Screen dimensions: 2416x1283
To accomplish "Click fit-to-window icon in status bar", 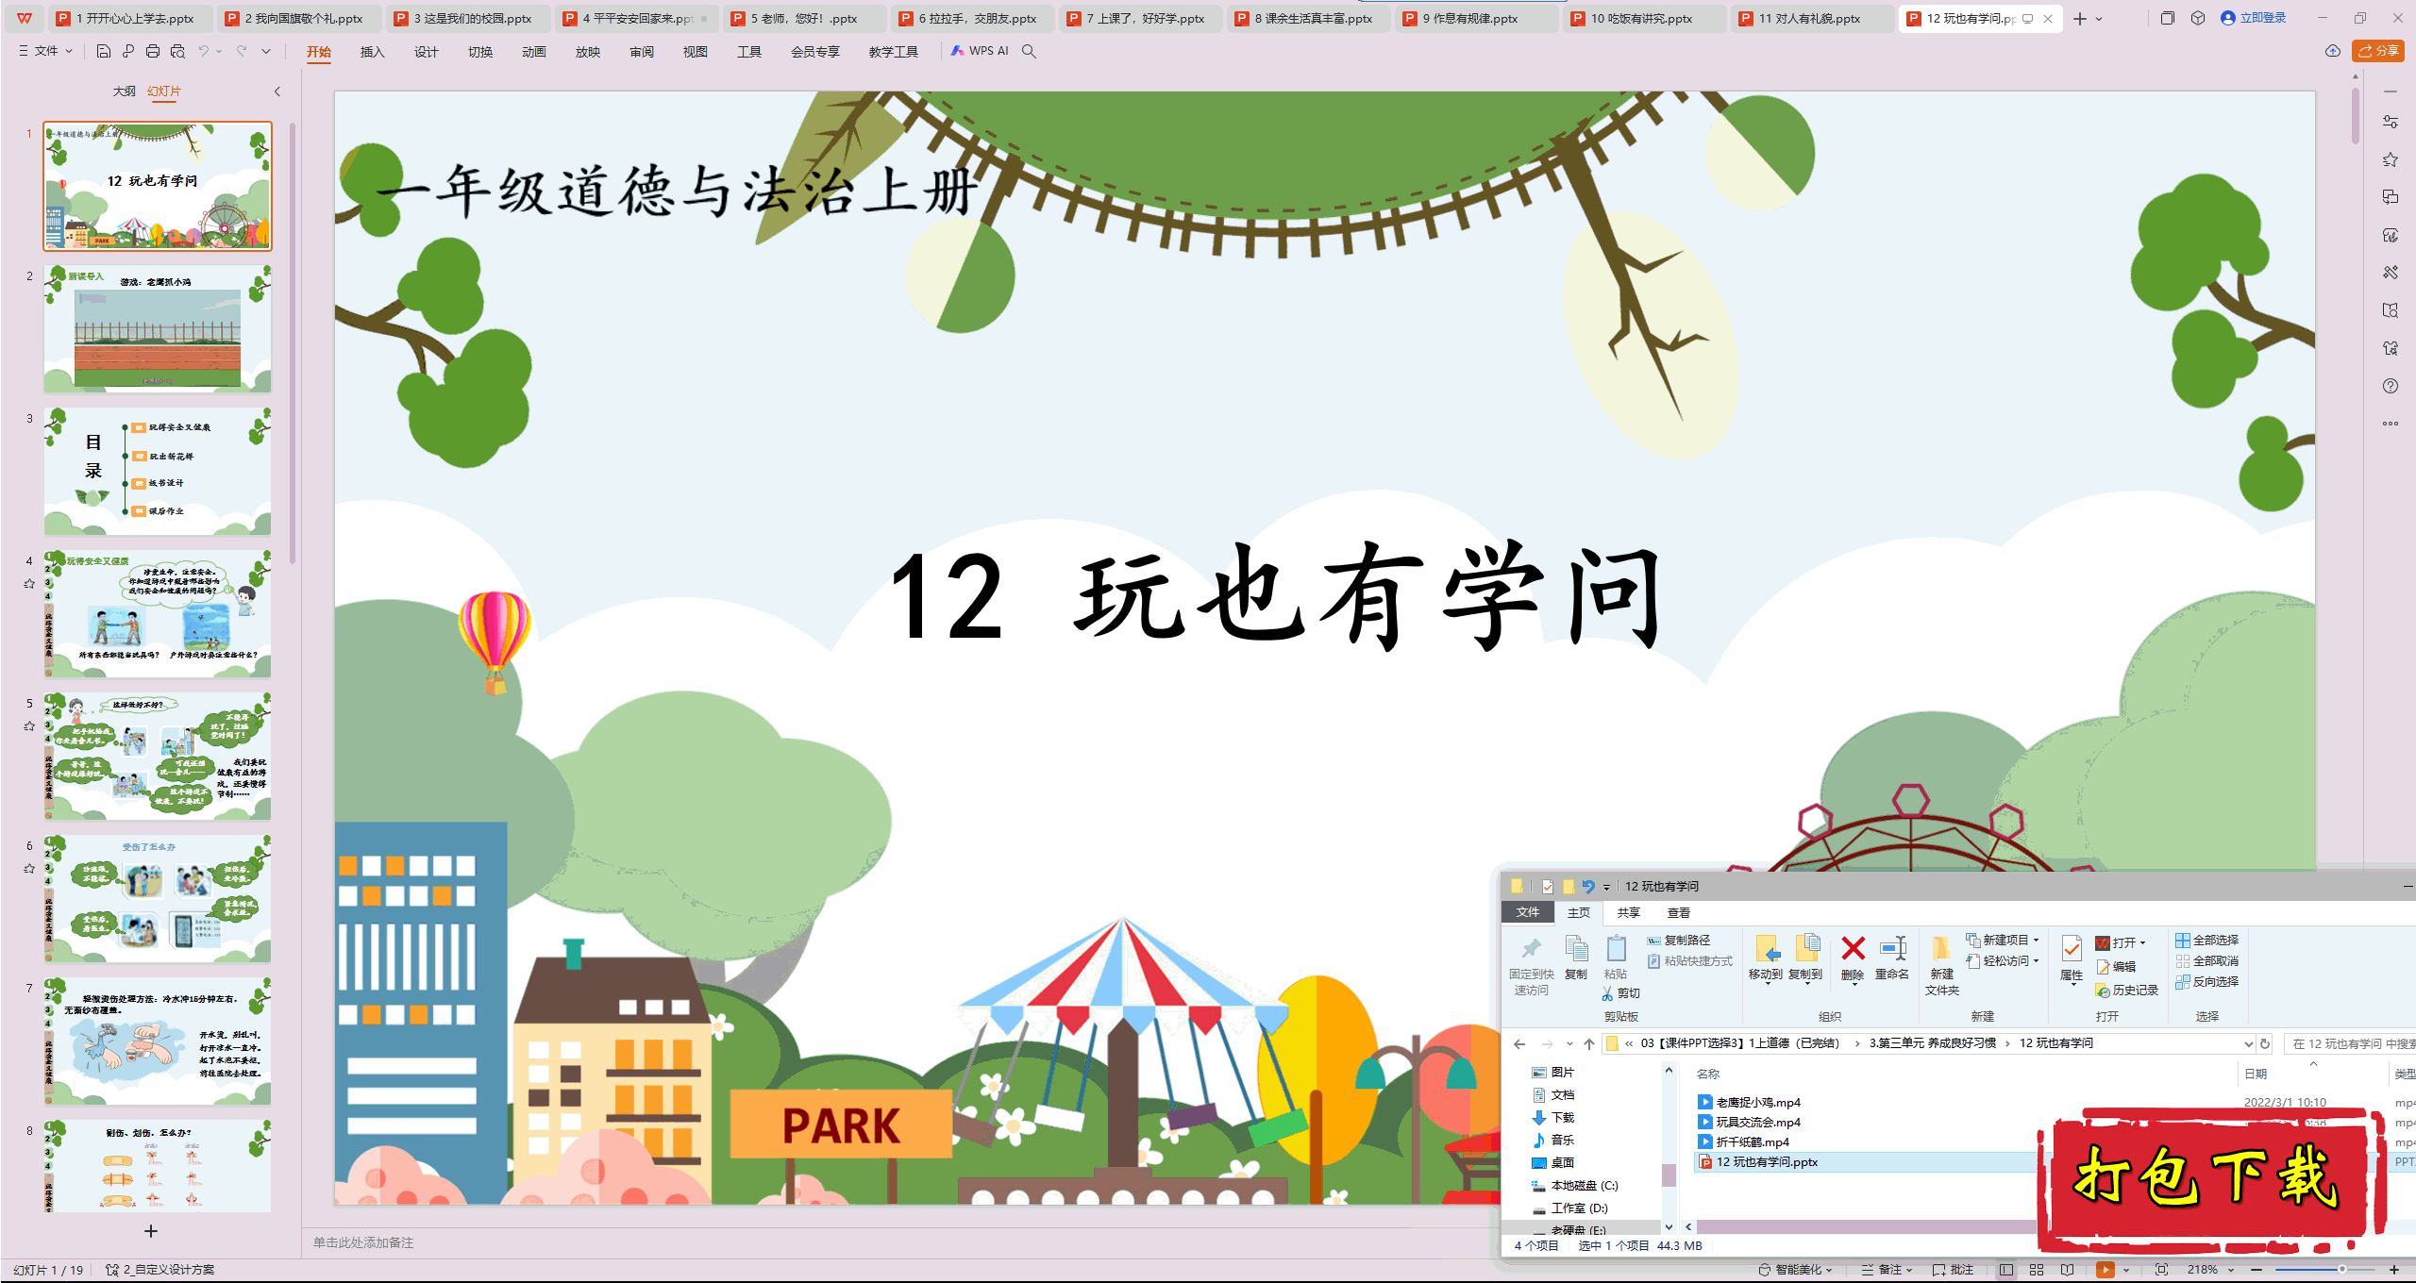I will click(x=2161, y=1270).
